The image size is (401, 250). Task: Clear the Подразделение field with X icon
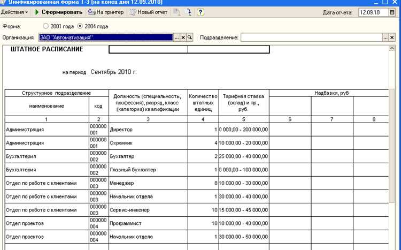click(392, 37)
